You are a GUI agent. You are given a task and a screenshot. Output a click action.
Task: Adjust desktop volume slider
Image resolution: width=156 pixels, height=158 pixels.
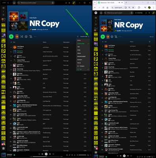pos(83,155)
